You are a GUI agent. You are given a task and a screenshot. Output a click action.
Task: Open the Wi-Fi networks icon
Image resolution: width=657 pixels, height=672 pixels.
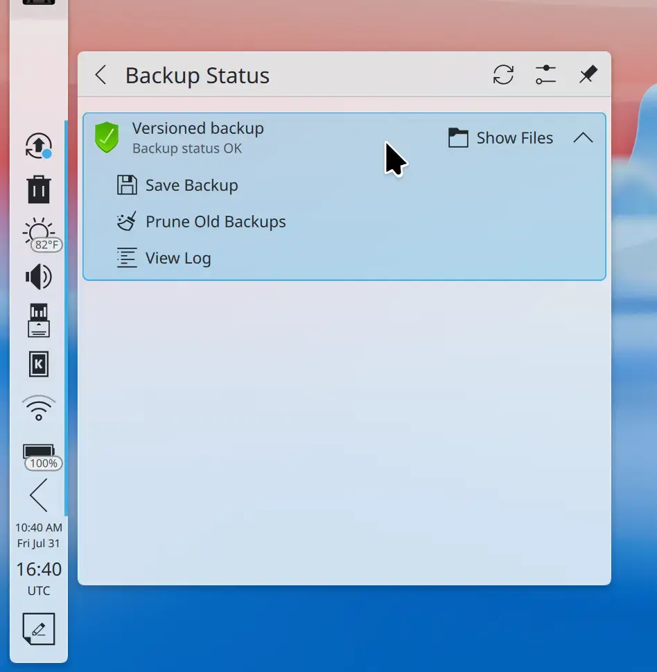click(39, 408)
